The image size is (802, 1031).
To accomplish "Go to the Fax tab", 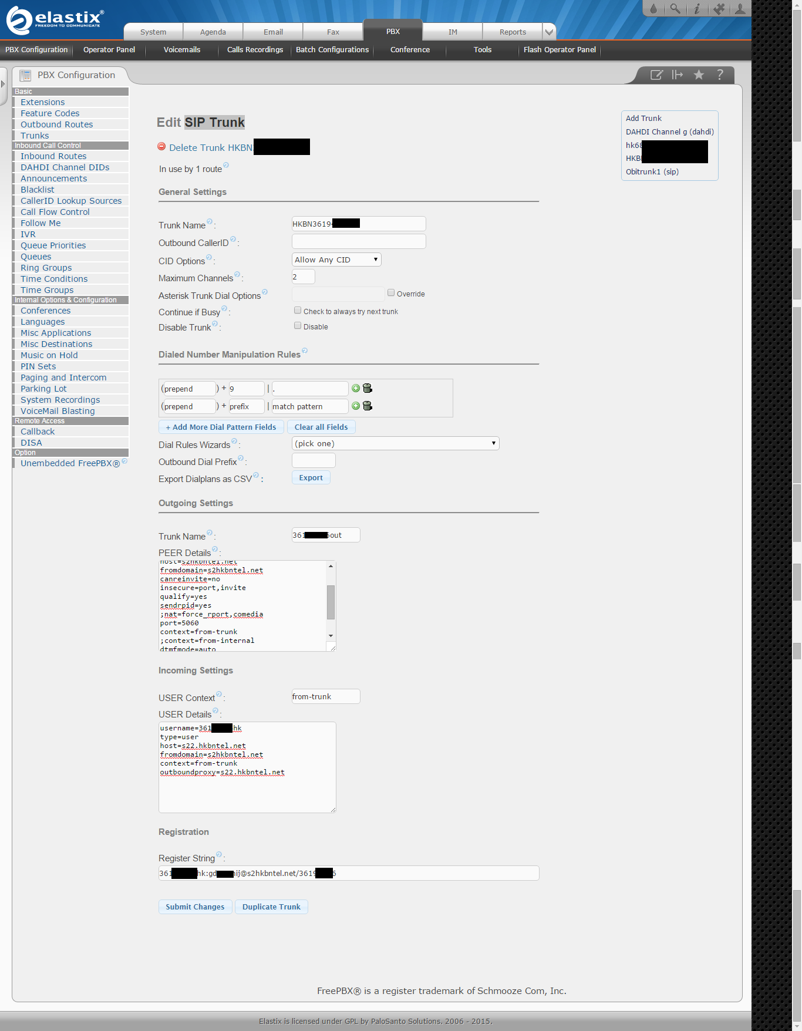I will coord(333,32).
